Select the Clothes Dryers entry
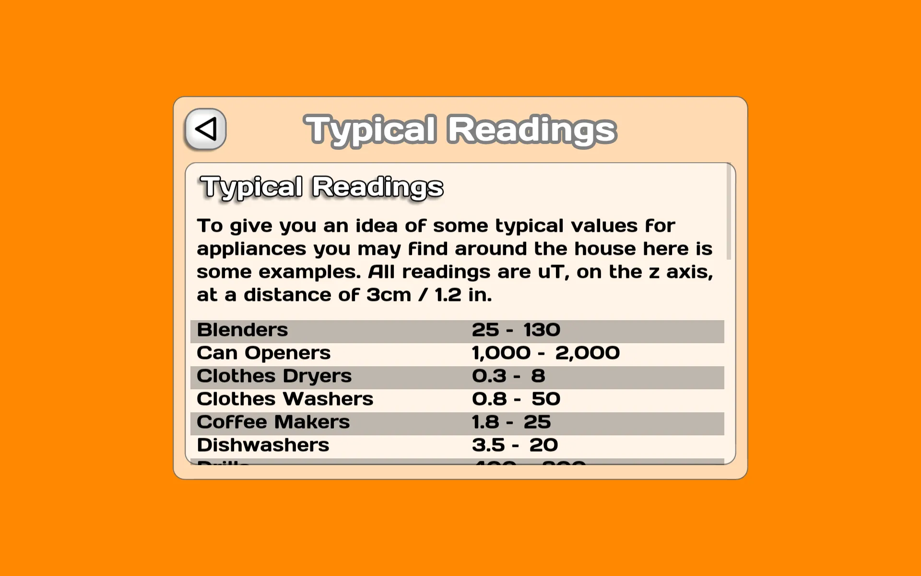This screenshot has width=921, height=576. [457, 375]
